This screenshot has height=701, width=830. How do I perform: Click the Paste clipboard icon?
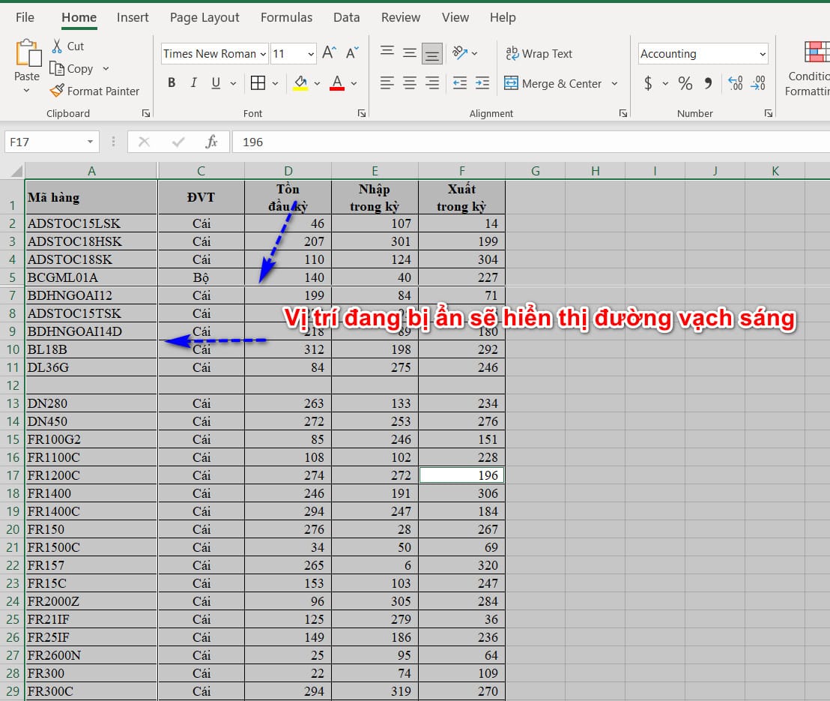28,53
